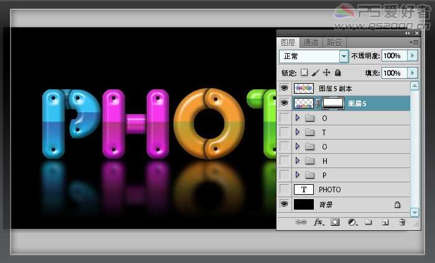Screen dimensions: 435x263
Task: Select the 图层 5 副本 layer name
Action: pyautogui.click(x=336, y=89)
